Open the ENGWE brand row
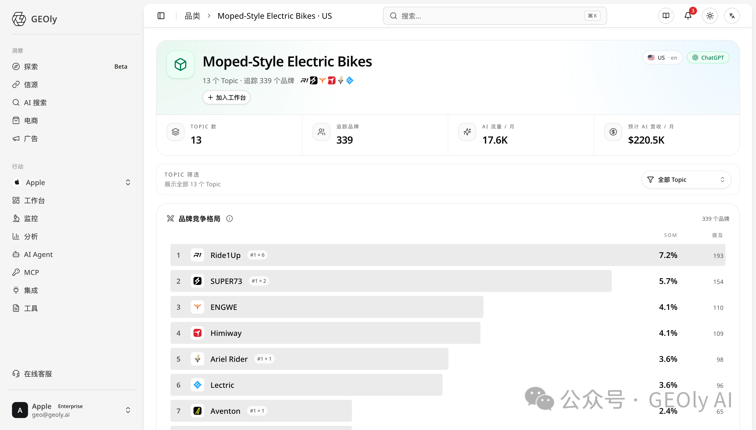Screen dimensions: 756x430 (448, 307)
